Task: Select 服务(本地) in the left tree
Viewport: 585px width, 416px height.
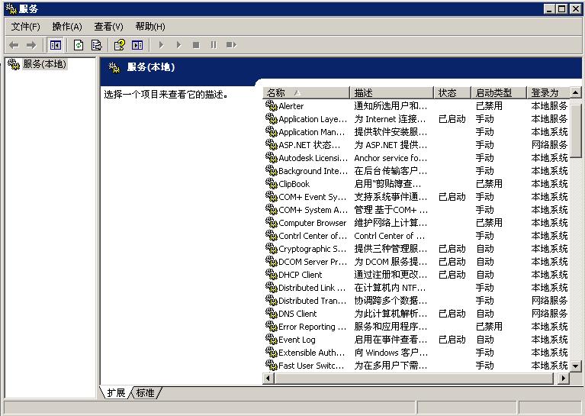Action: pyautogui.click(x=44, y=64)
